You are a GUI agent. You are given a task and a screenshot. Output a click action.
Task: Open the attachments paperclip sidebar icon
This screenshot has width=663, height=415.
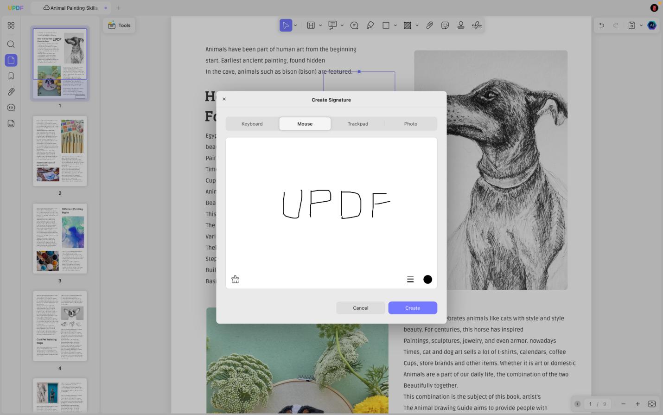(11, 92)
